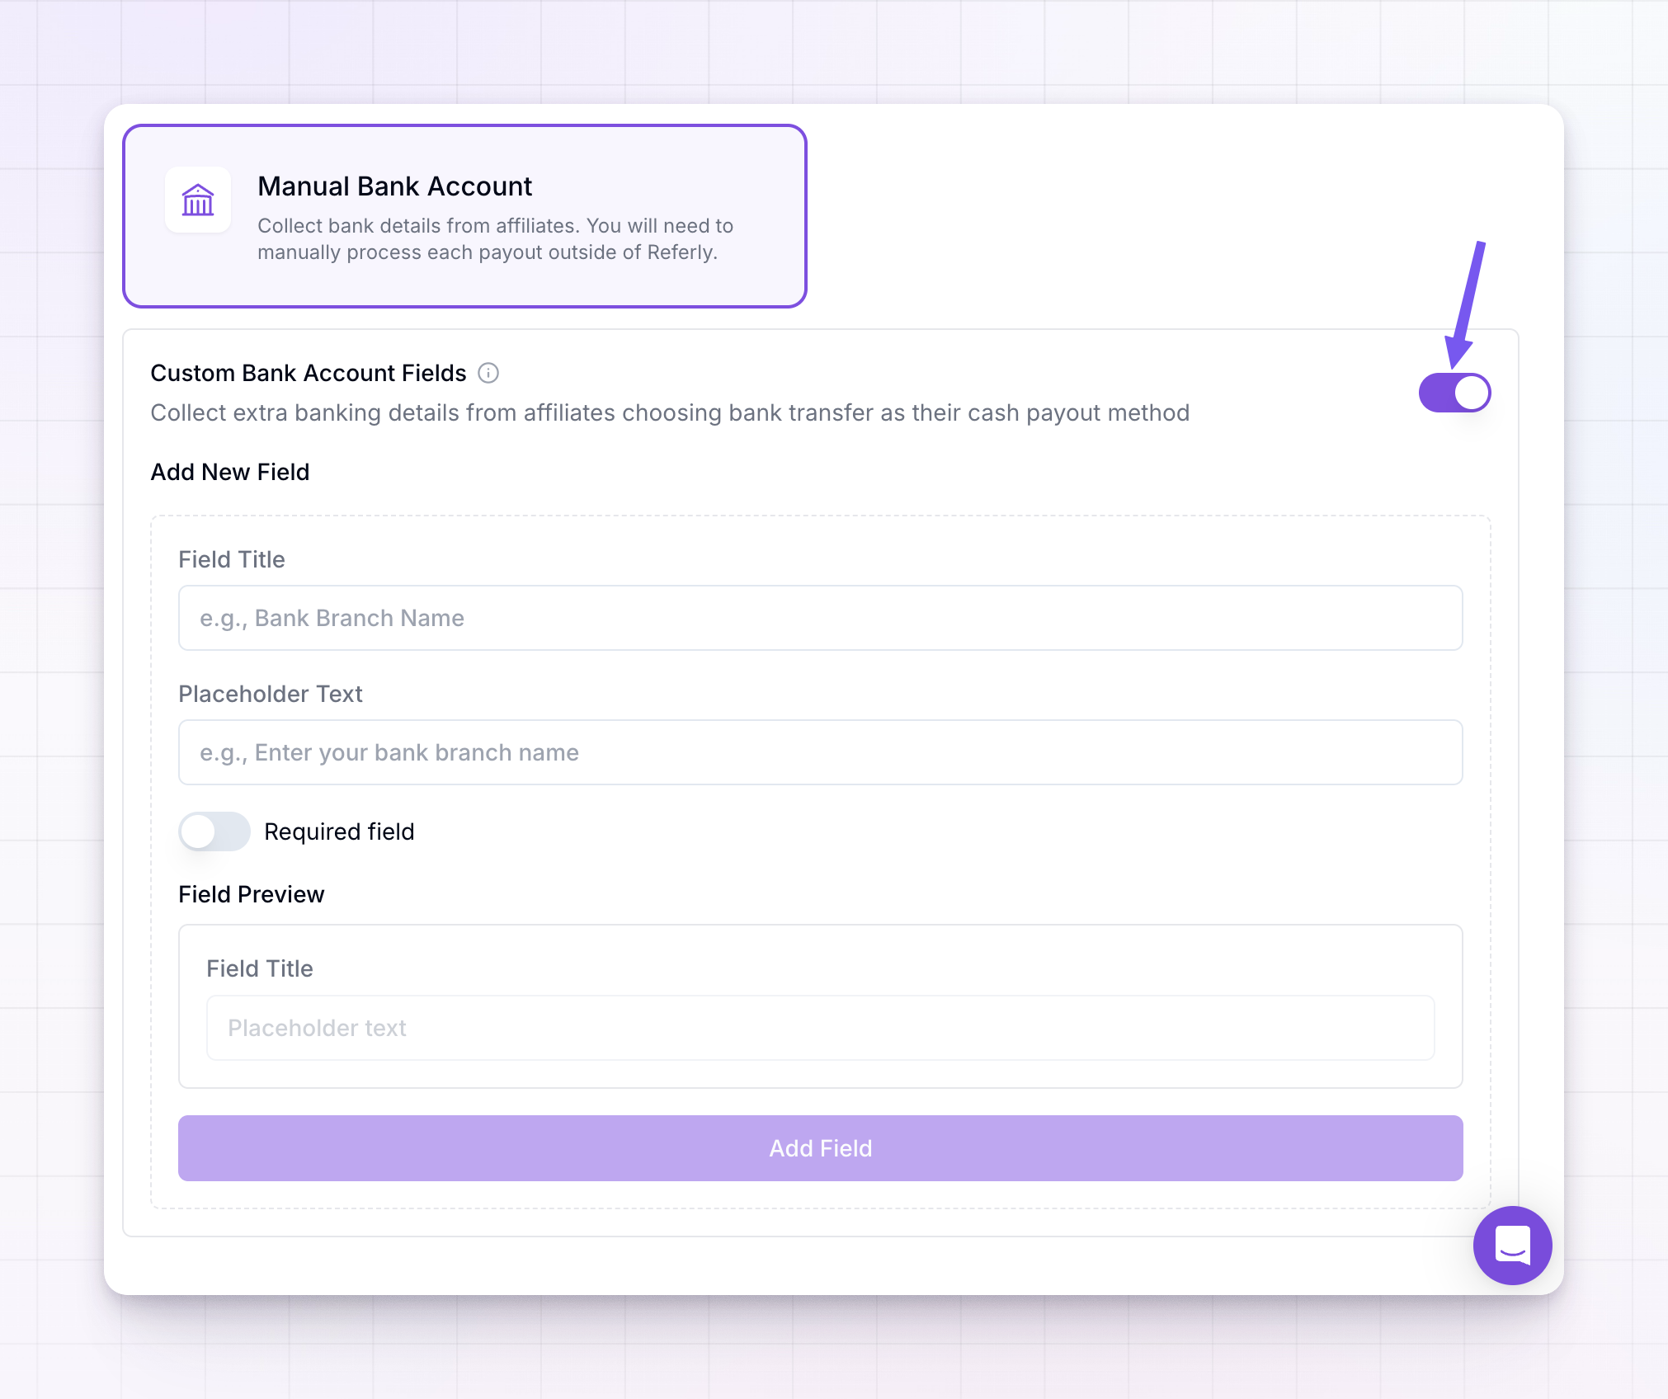Select the Manual Bank Account card title
Viewport: 1668px width, 1399px height.
tap(394, 186)
